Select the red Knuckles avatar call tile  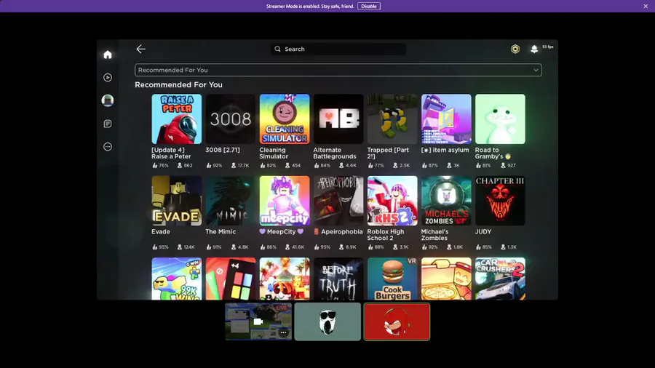point(397,321)
